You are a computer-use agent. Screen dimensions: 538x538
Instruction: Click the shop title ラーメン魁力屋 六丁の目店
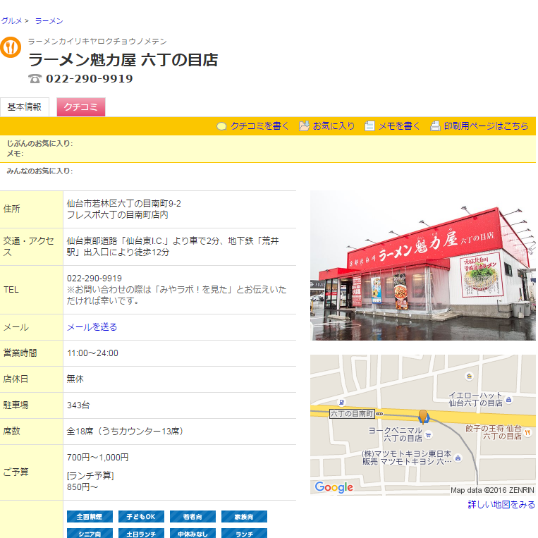(123, 60)
